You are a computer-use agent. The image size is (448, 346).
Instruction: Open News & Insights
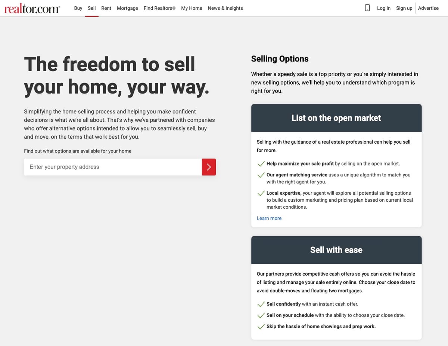pos(225,8)
